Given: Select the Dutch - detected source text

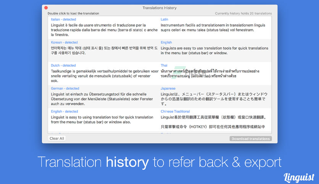Looking at the screenshot, I should click(x=105, y=76).
